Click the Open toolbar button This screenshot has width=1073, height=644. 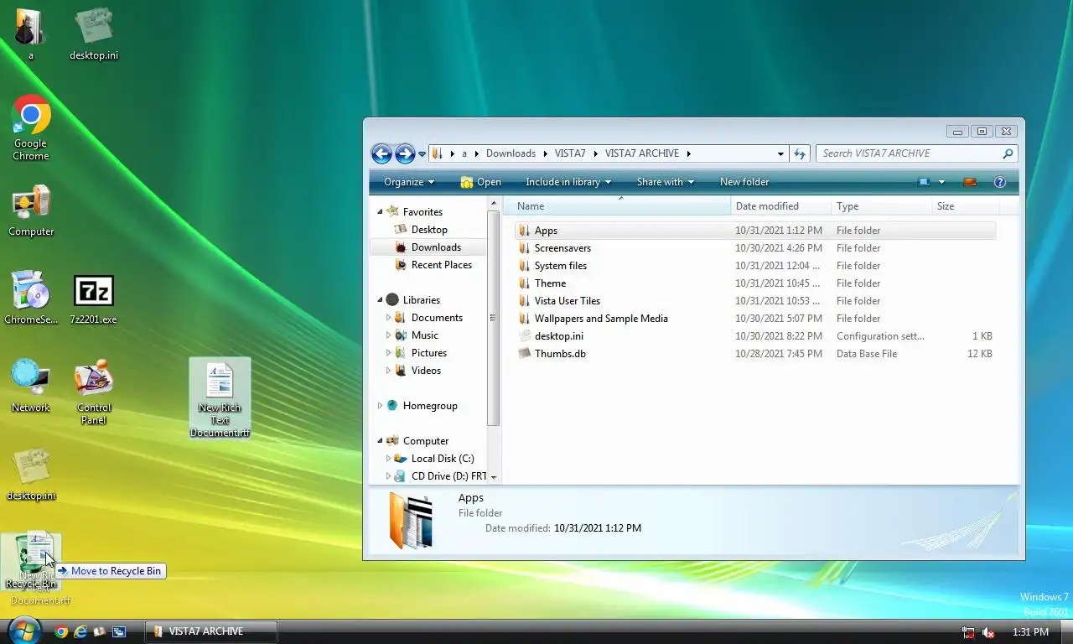pyautogui.click(x=480, y=182)
